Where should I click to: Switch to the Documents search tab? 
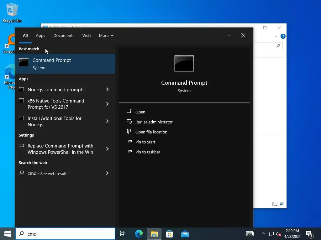pos(64,36)
